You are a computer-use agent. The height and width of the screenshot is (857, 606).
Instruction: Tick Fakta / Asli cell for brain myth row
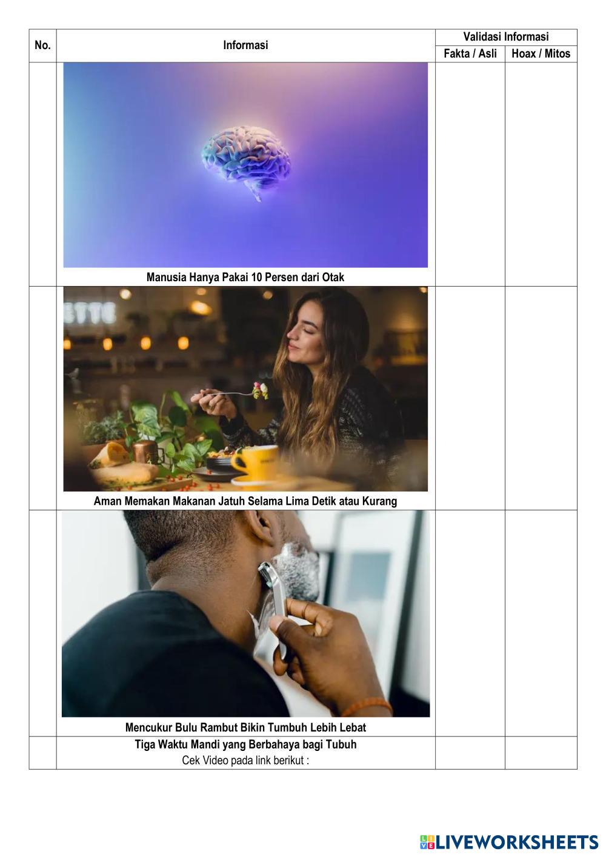470,174
